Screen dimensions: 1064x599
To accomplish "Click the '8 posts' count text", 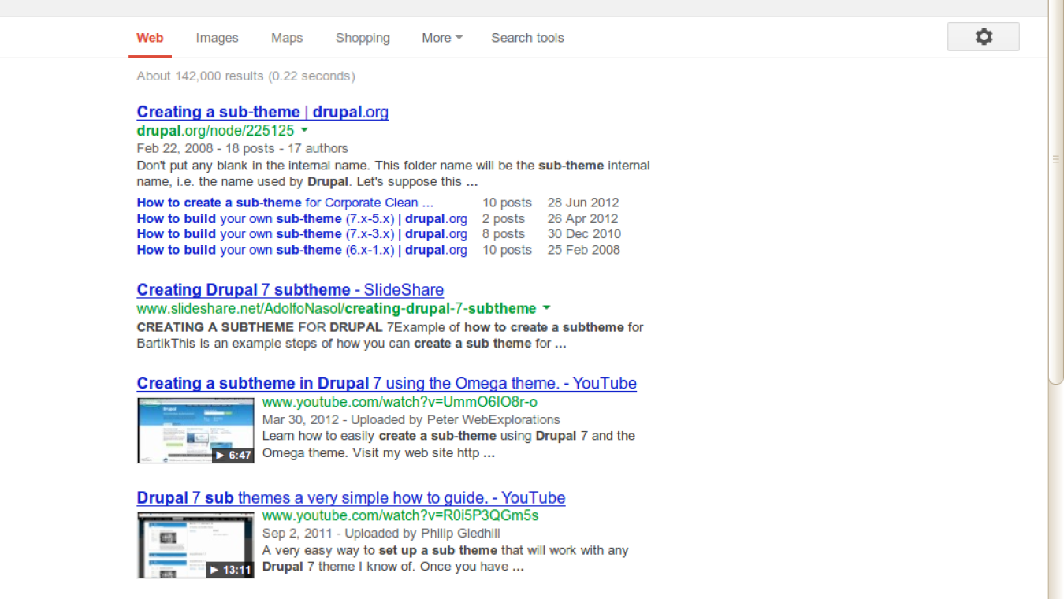I will coord(503,234).
